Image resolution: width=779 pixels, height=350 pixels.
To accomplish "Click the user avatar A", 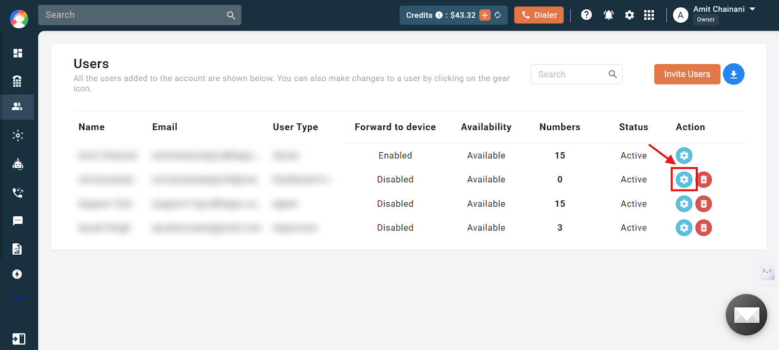I will (681, 16).
